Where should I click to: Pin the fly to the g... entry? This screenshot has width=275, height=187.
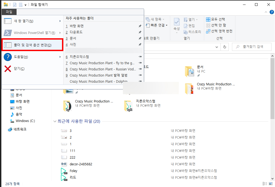(x=140, y=63)
